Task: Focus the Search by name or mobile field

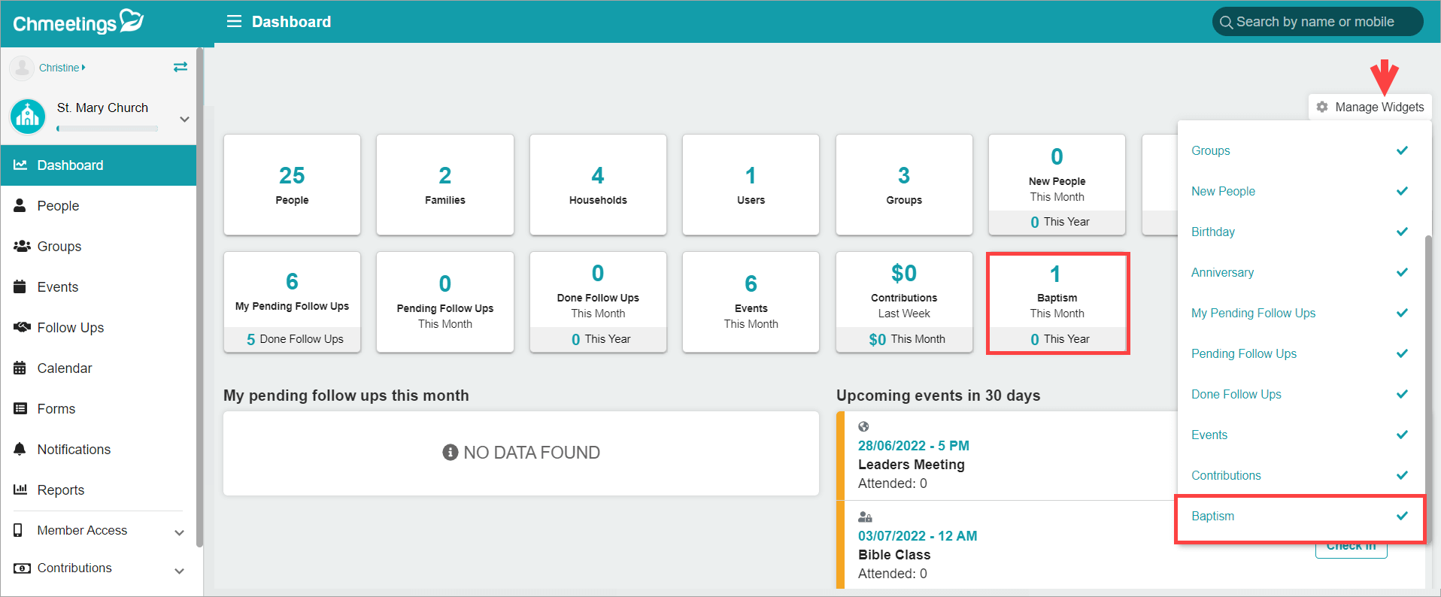Action: click(x=1318, y=22)
